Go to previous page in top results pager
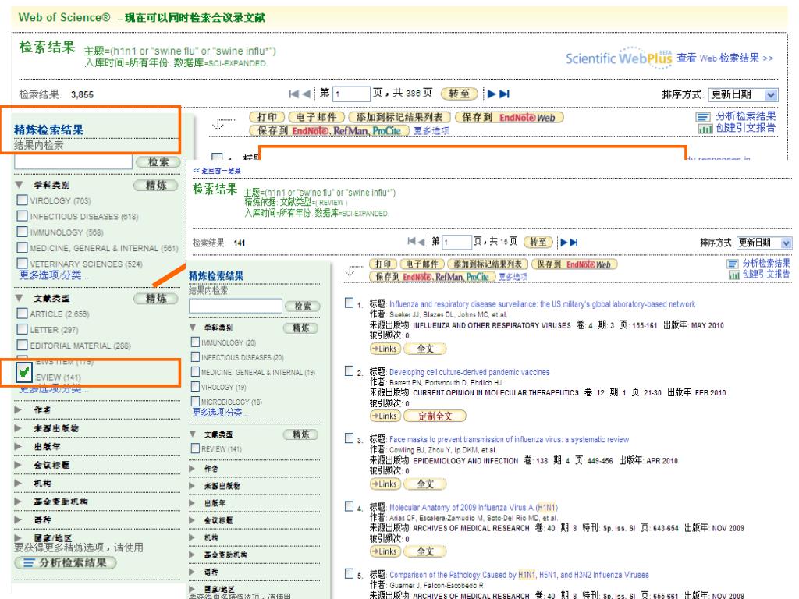 click(306, 94)
